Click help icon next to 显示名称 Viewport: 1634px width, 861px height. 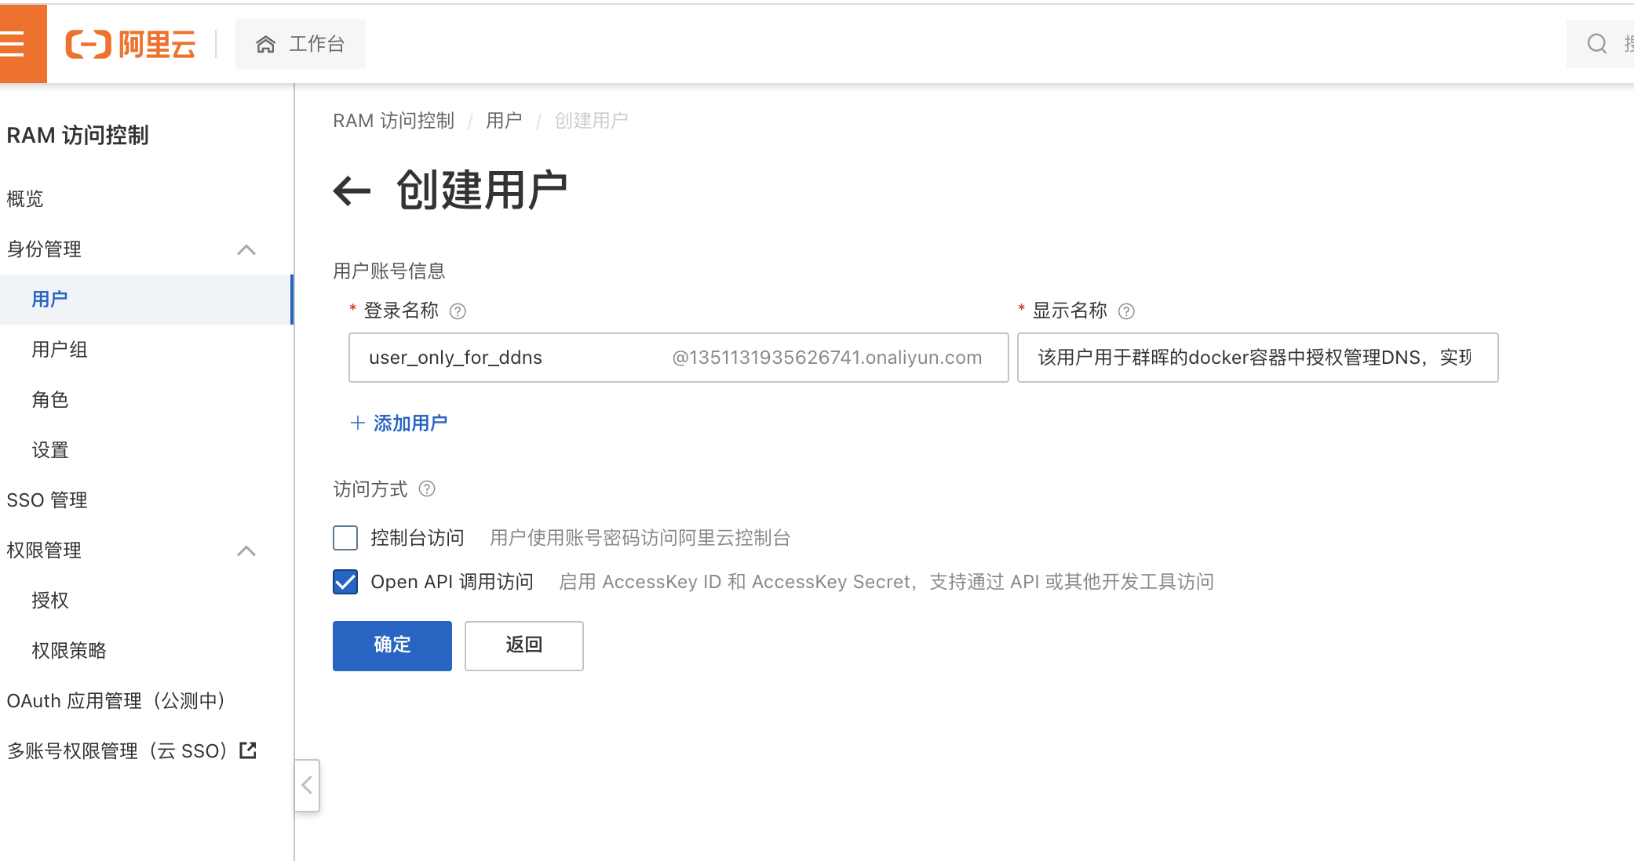point(1126,311)
